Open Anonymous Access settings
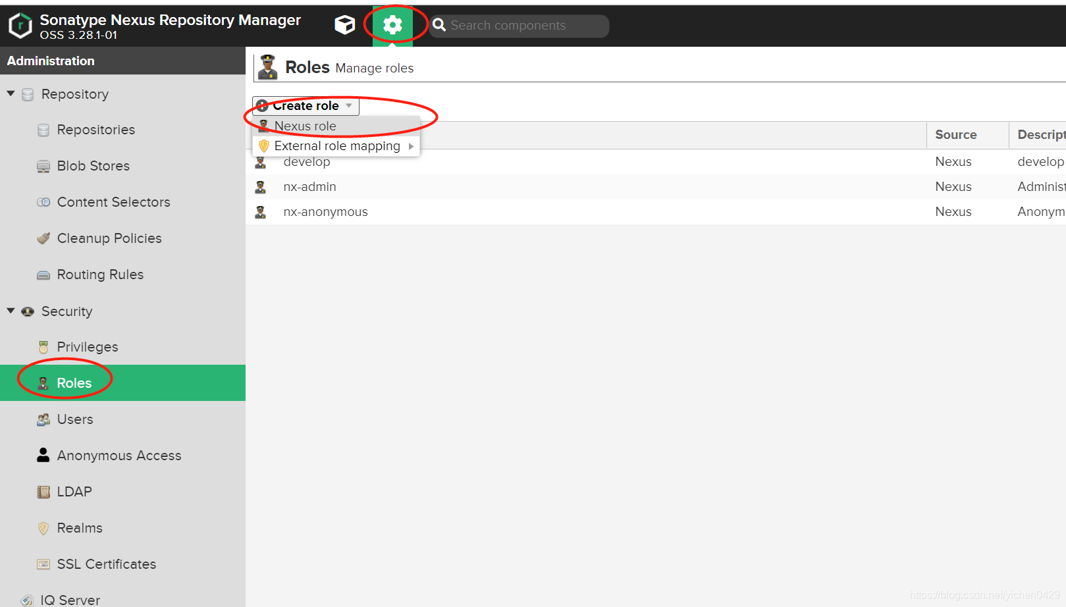 point(119,456)
